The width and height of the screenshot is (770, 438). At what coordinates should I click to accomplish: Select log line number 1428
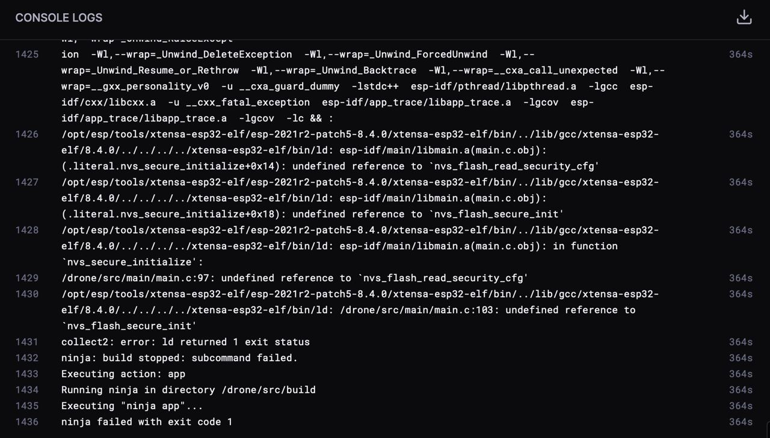pos(27,230)
